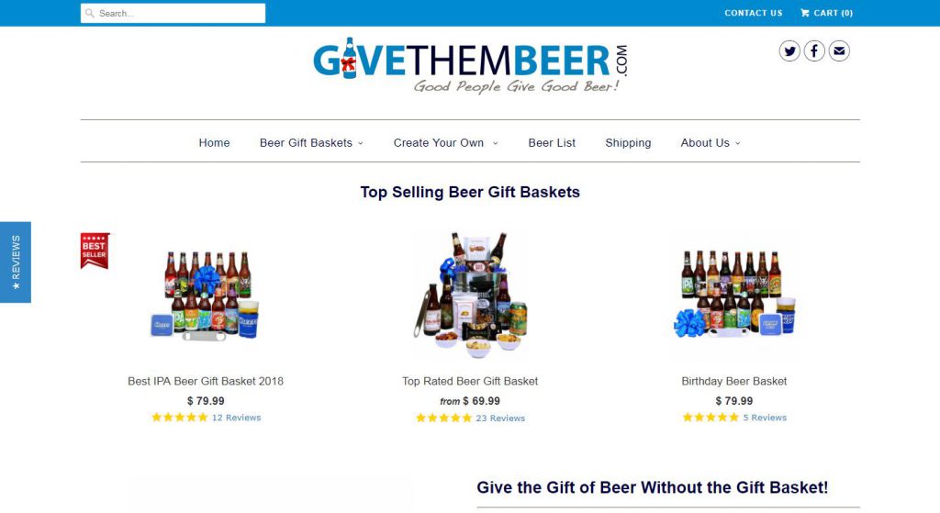Expand the About Us dropdown
Viewport: 940px width, 513px height.
(711, 142)
